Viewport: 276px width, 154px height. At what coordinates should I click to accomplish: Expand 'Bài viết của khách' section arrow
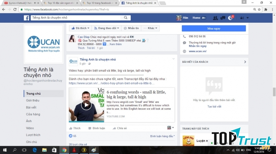tap(245, 62)
